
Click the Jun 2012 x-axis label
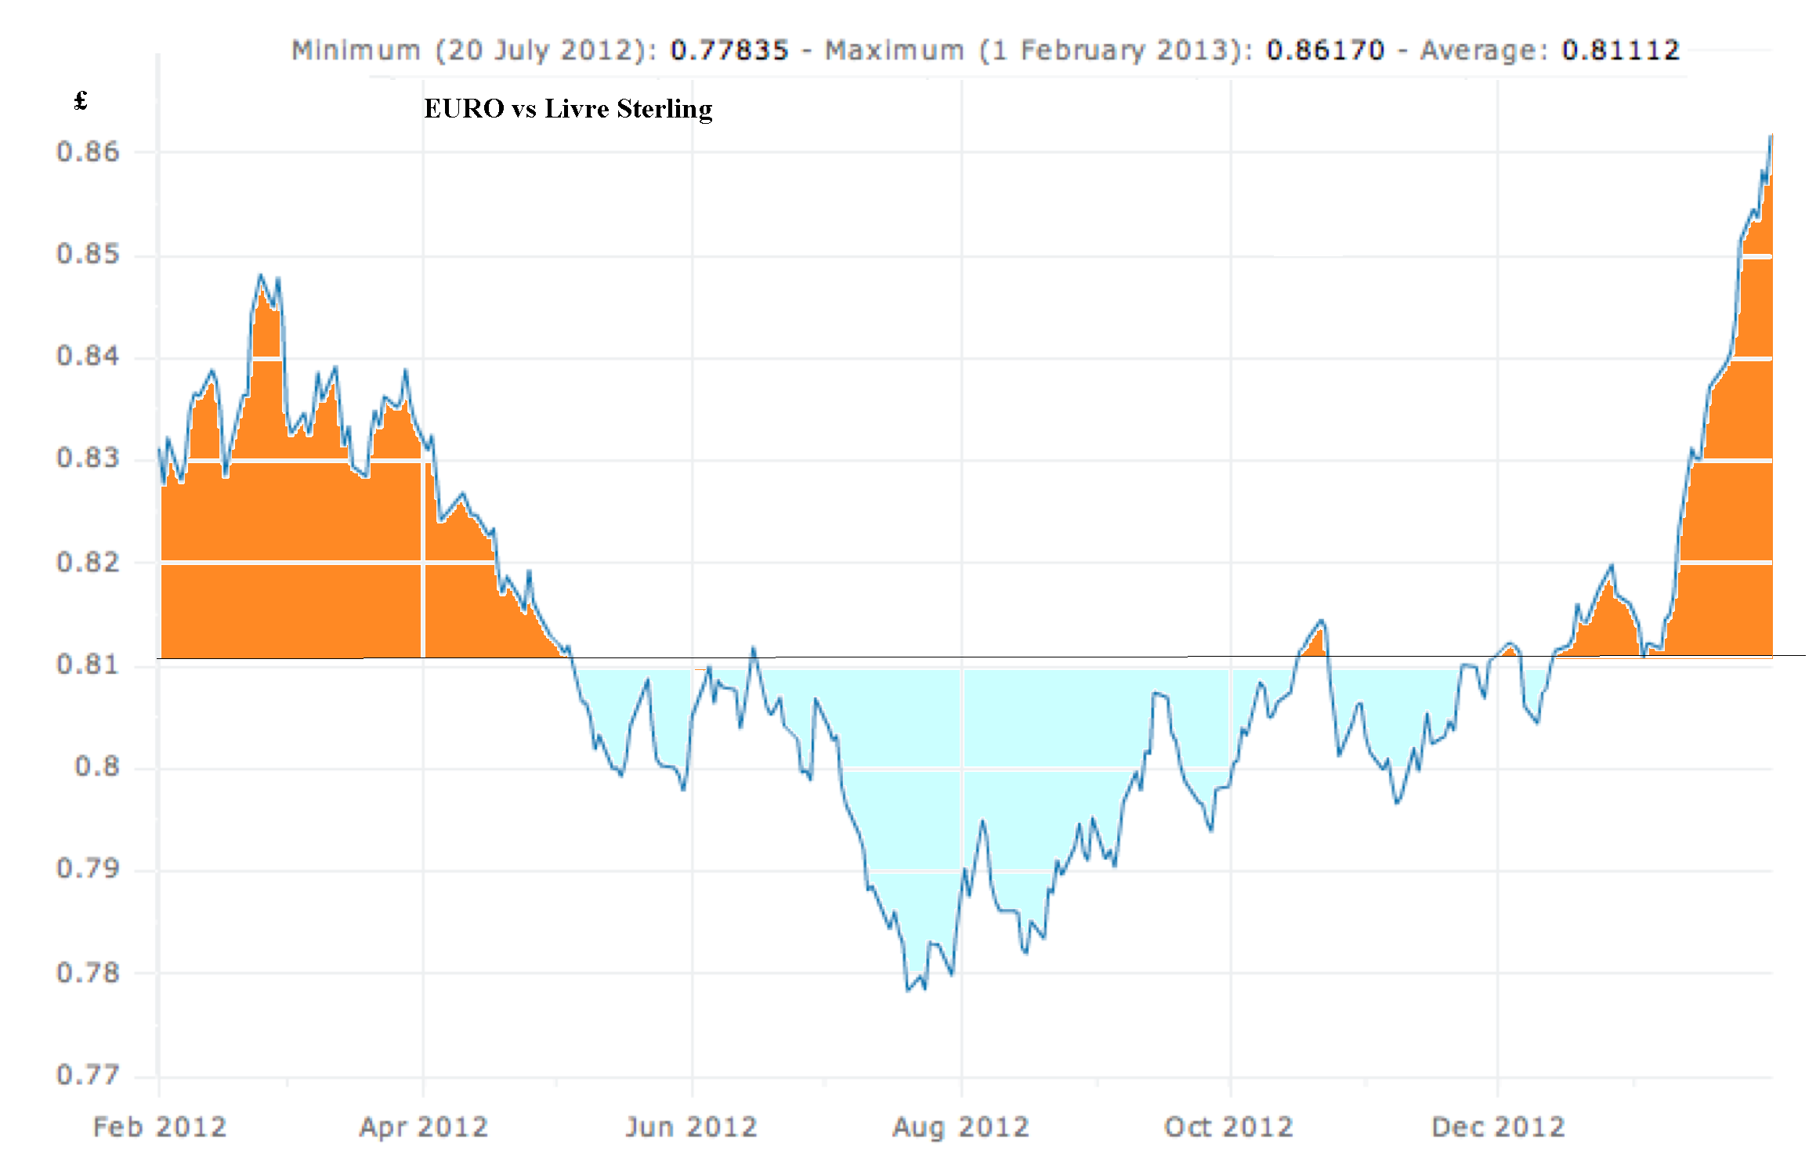(x=691, y=1127)
